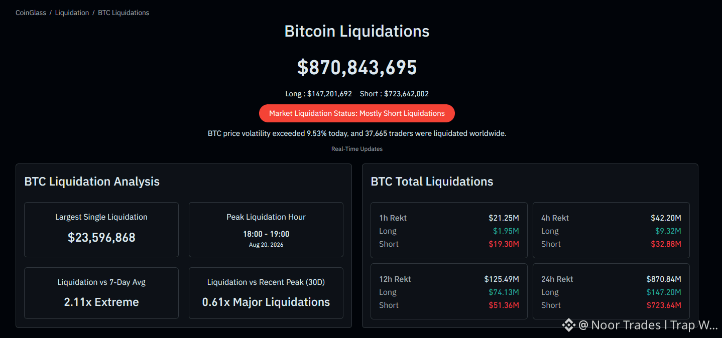
Task: Open the 12h Rekt panel
Action: [449, 291]
